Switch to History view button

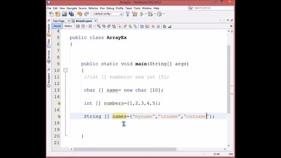click(x=68, y=26)
